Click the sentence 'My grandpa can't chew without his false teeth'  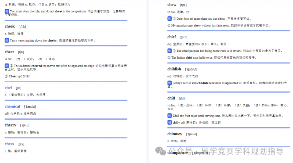pyautogui.click(x=200, y=26)
